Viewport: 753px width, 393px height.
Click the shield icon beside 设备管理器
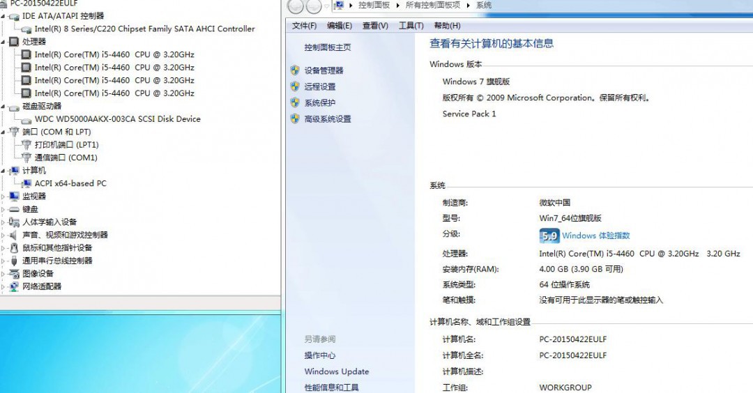295,70
